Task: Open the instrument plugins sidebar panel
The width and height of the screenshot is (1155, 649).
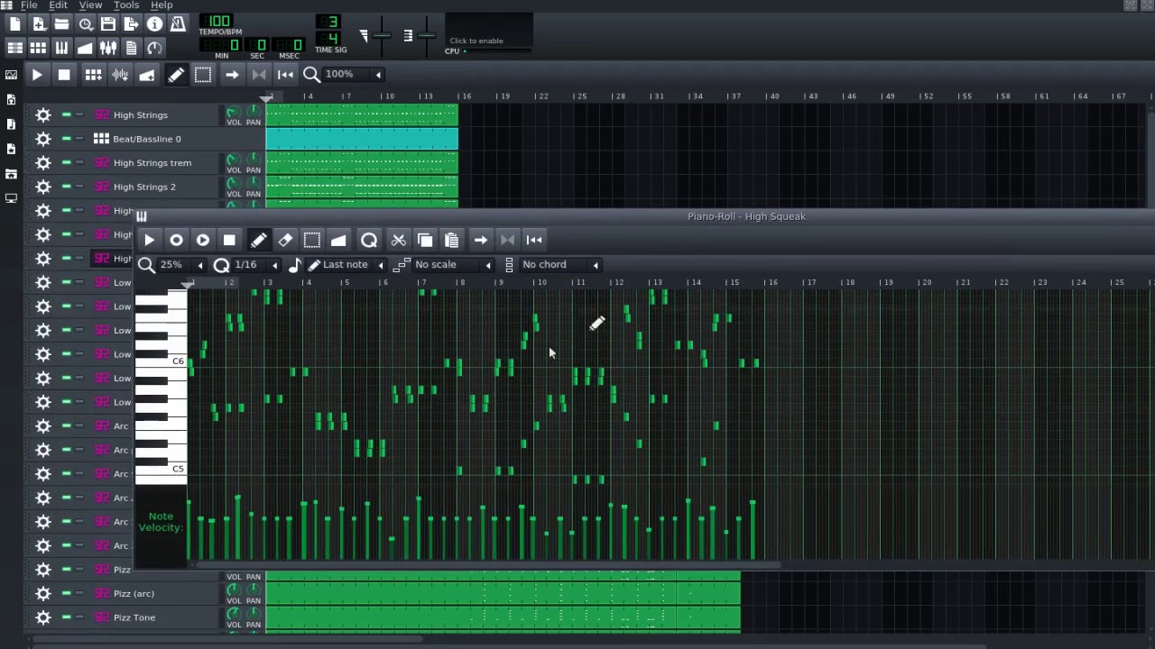Action: [11, 76]
